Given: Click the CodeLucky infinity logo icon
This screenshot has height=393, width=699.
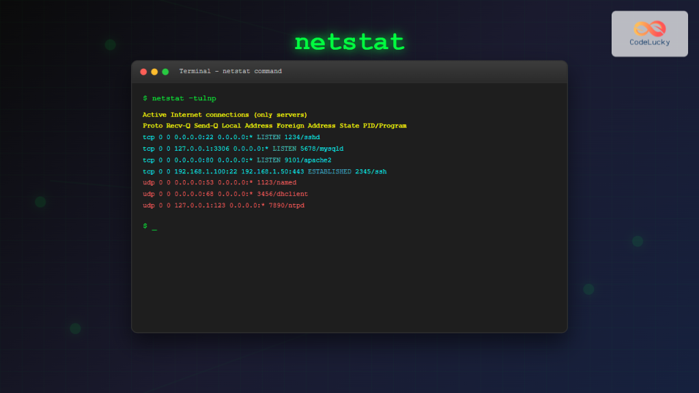Looking at the screenshot, I should 648,27.
